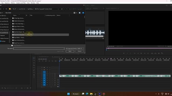Screen dimensions: 172x96
Task: Click the Open button
Action: 70,51
